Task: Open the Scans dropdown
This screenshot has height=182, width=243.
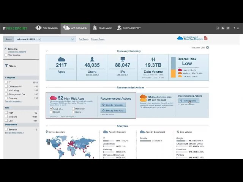Action: pyautogui.click(x=45, y=39)
